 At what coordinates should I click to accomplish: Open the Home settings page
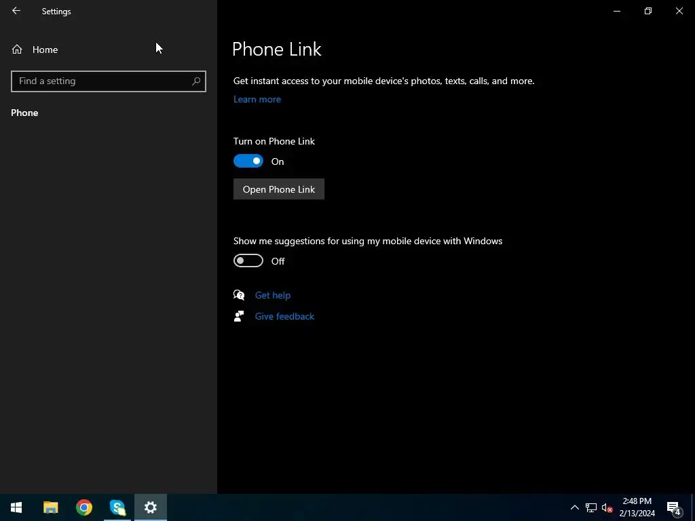coord(35,49)
